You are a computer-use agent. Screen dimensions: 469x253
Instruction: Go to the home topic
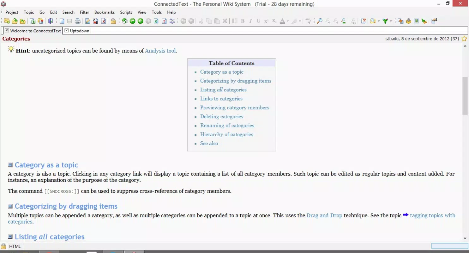[125, 21]
